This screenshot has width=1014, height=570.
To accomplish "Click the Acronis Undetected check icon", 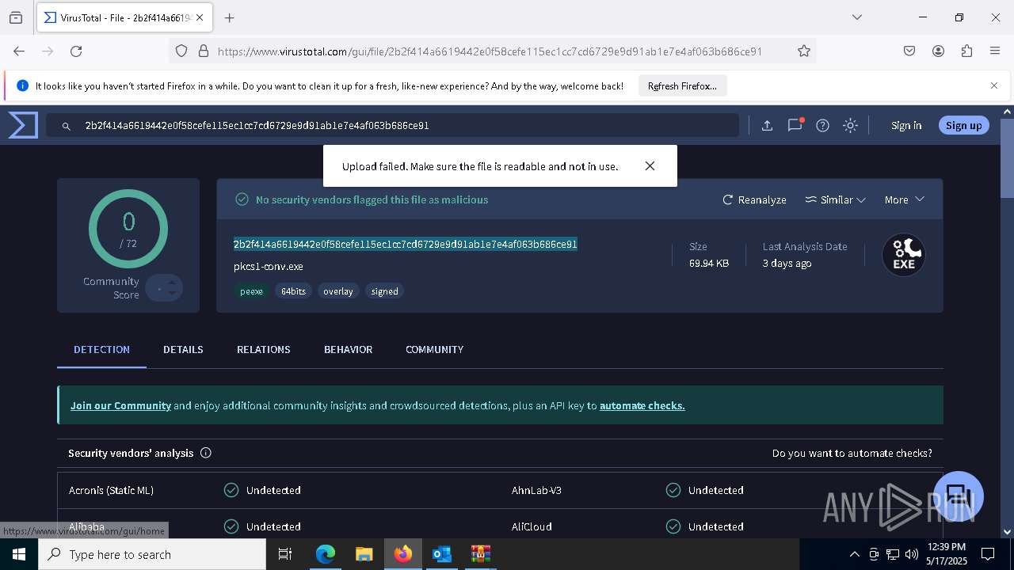I will pyautogui.click(x=231, y=490).
